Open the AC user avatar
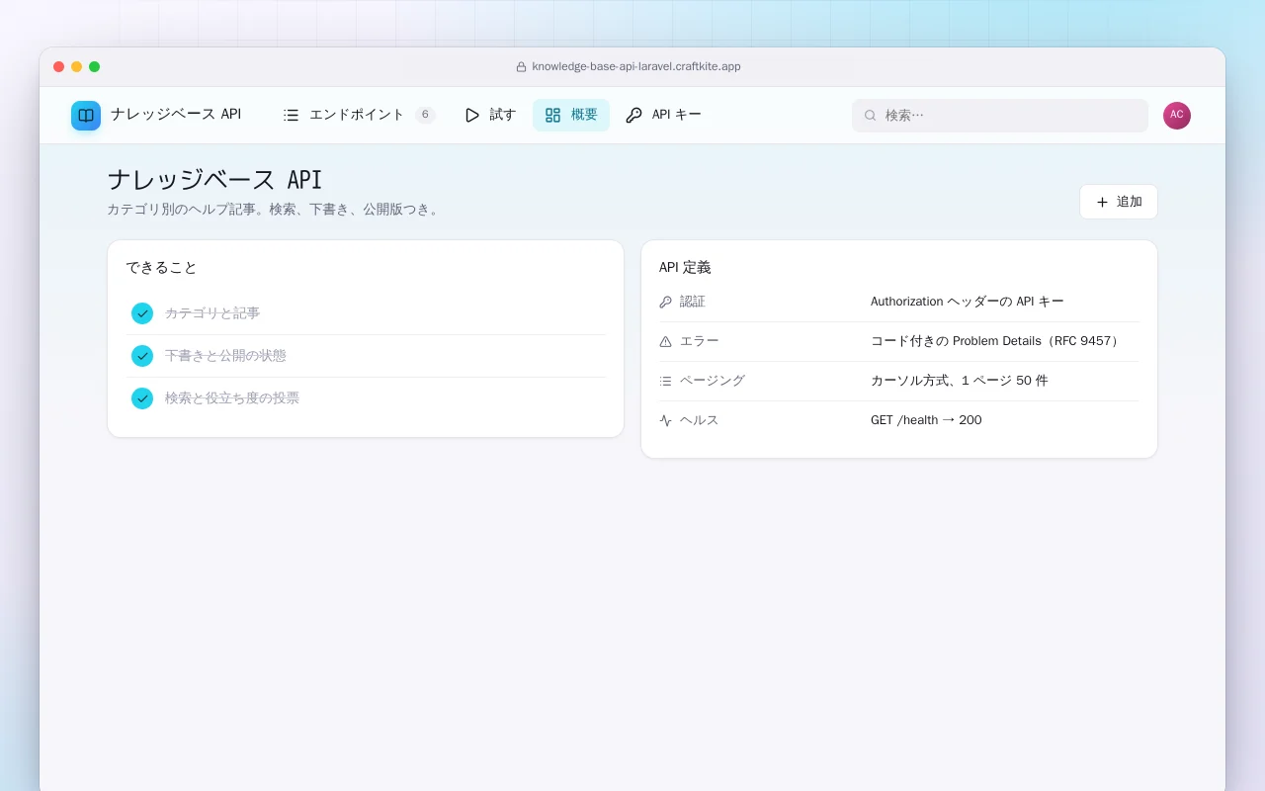This screenshot has width=1265, height=791. [1177, 116]
